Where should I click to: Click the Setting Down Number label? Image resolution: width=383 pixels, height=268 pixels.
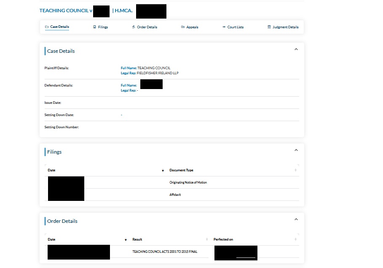62,127
